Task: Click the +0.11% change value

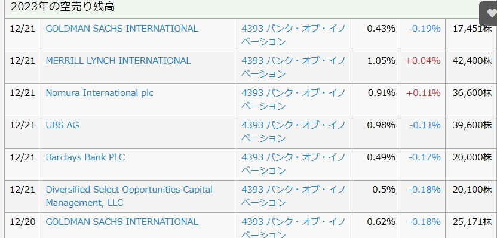Action: pyautogui.click(x=423, y=93)
